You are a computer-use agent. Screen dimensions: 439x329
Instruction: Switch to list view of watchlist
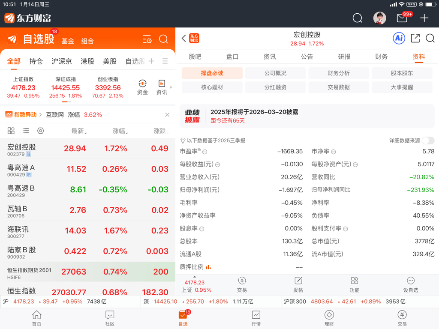(26, 131)
